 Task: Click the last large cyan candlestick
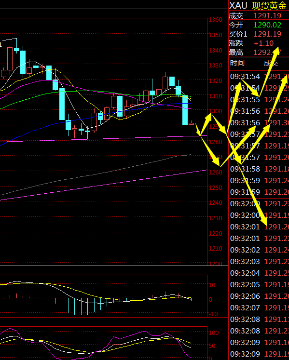185,110
